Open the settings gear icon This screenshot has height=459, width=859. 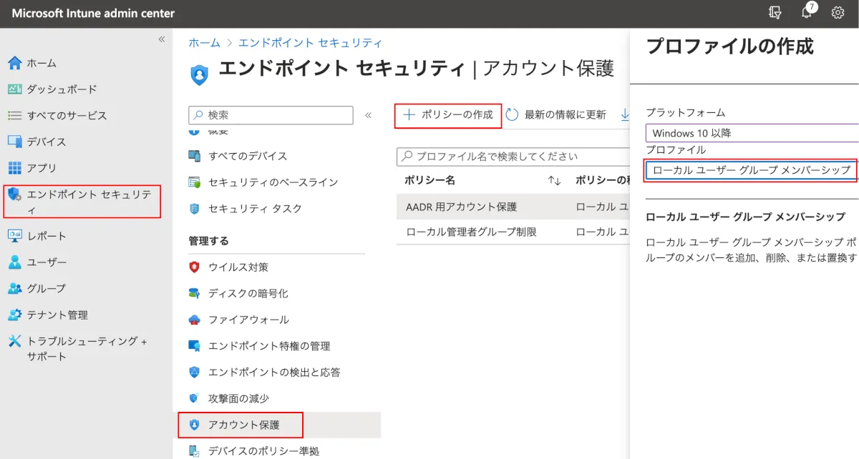(x=838, y=13)
